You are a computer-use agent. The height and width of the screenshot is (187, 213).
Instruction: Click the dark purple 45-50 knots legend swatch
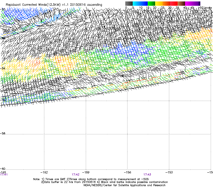coord(196,3)
